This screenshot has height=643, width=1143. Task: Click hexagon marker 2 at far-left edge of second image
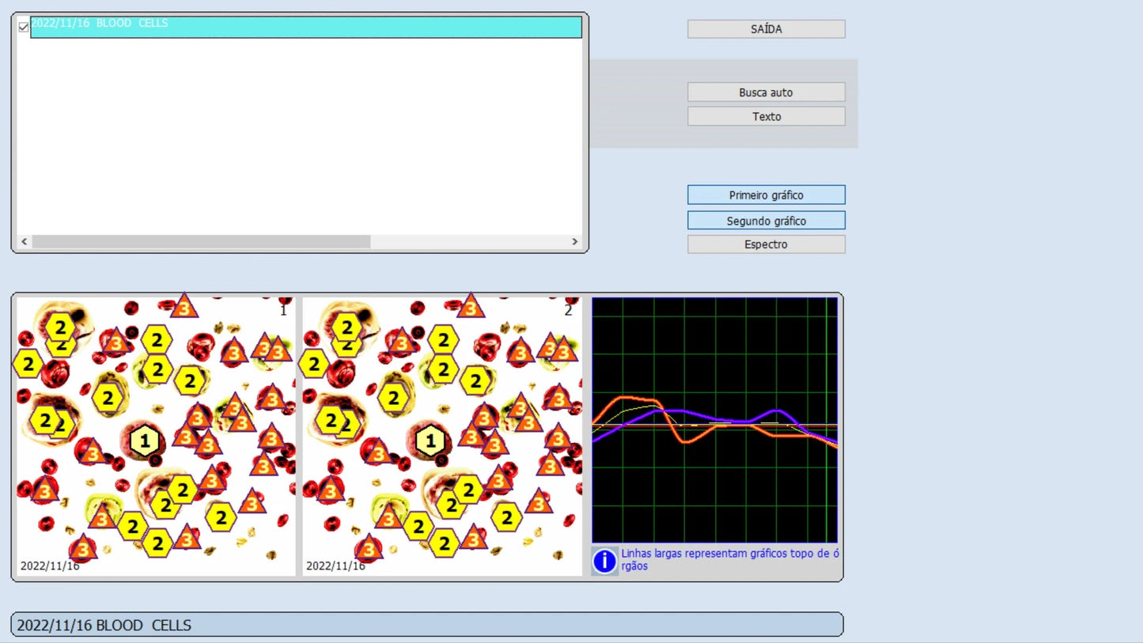pyautogui.click(x=314, y=364)
